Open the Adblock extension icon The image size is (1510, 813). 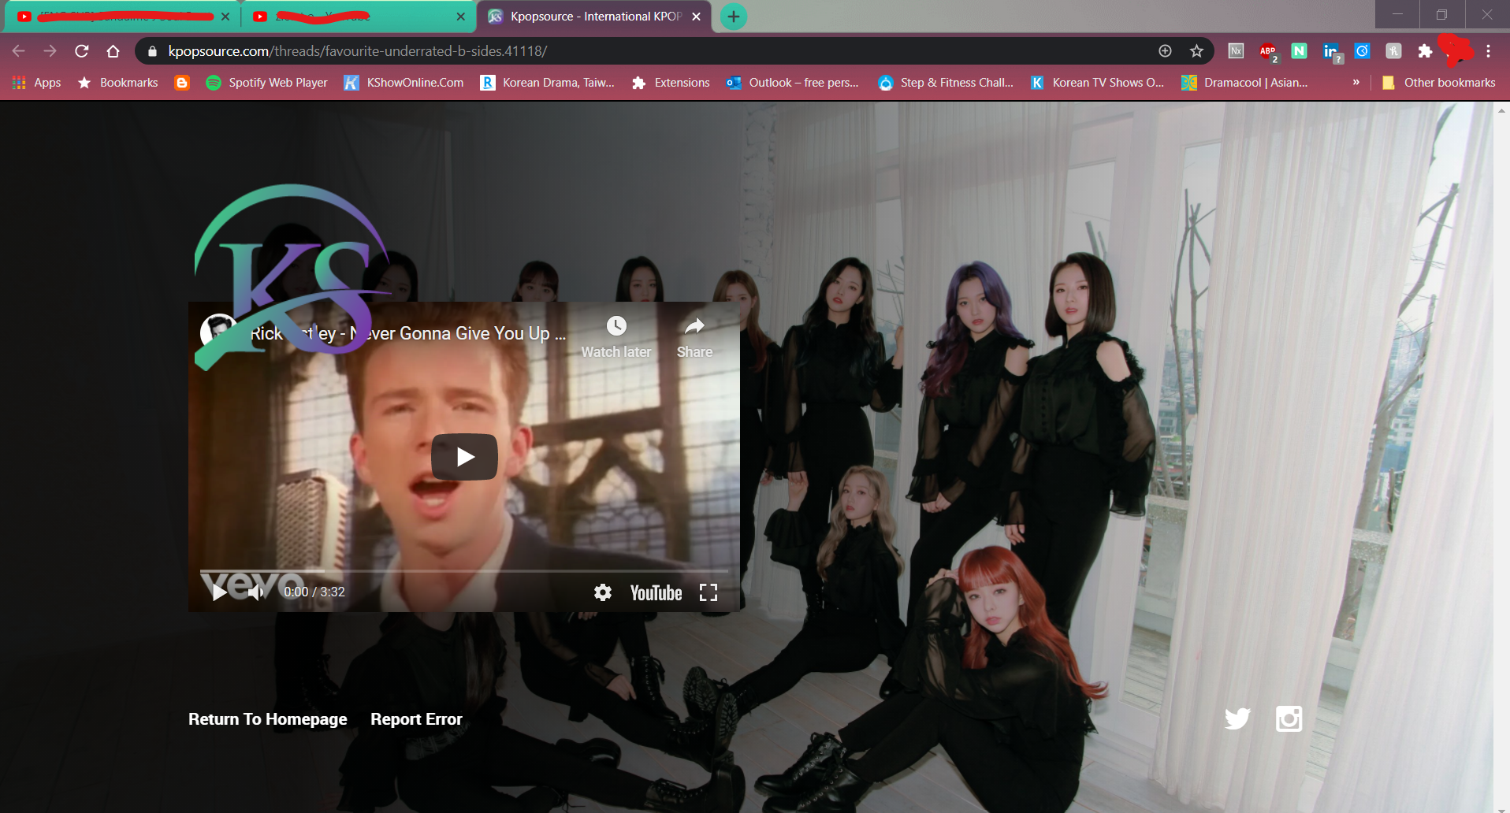point(1268,51)
